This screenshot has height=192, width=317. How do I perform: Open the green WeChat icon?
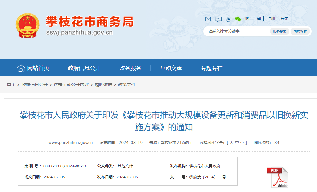(238, 19)
